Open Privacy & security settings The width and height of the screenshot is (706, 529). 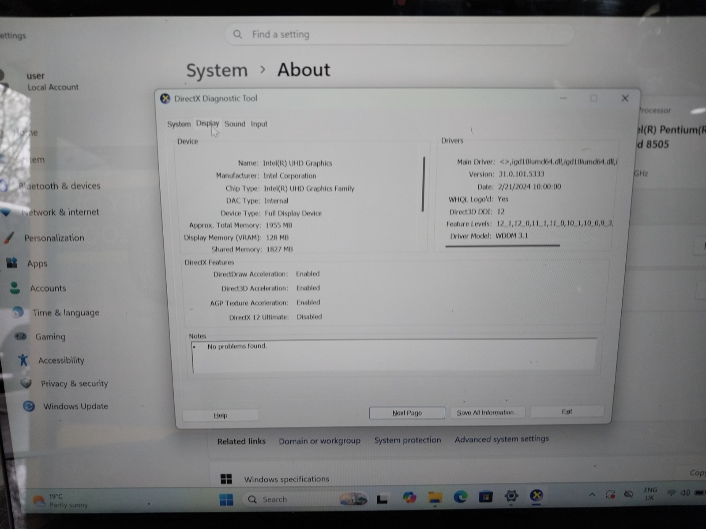click(74, 384)
